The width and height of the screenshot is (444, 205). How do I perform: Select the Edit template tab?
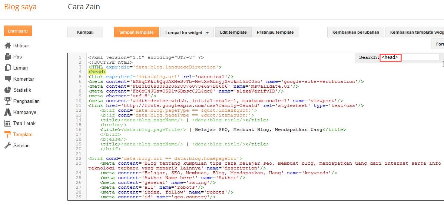coord(233,32)
